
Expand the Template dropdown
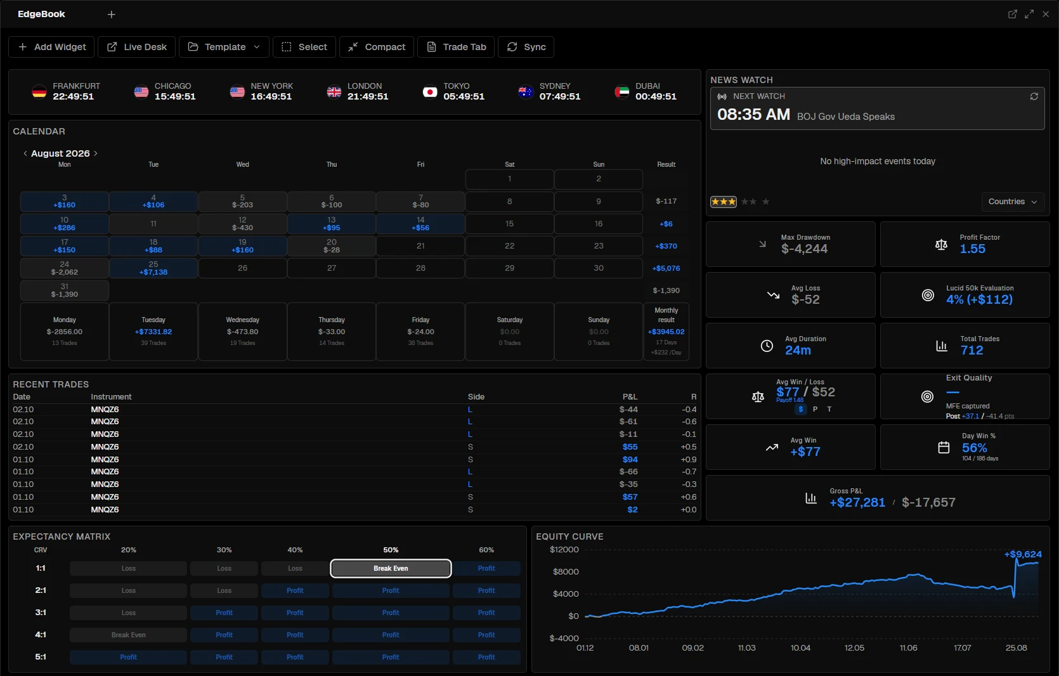tap(224, 47)
